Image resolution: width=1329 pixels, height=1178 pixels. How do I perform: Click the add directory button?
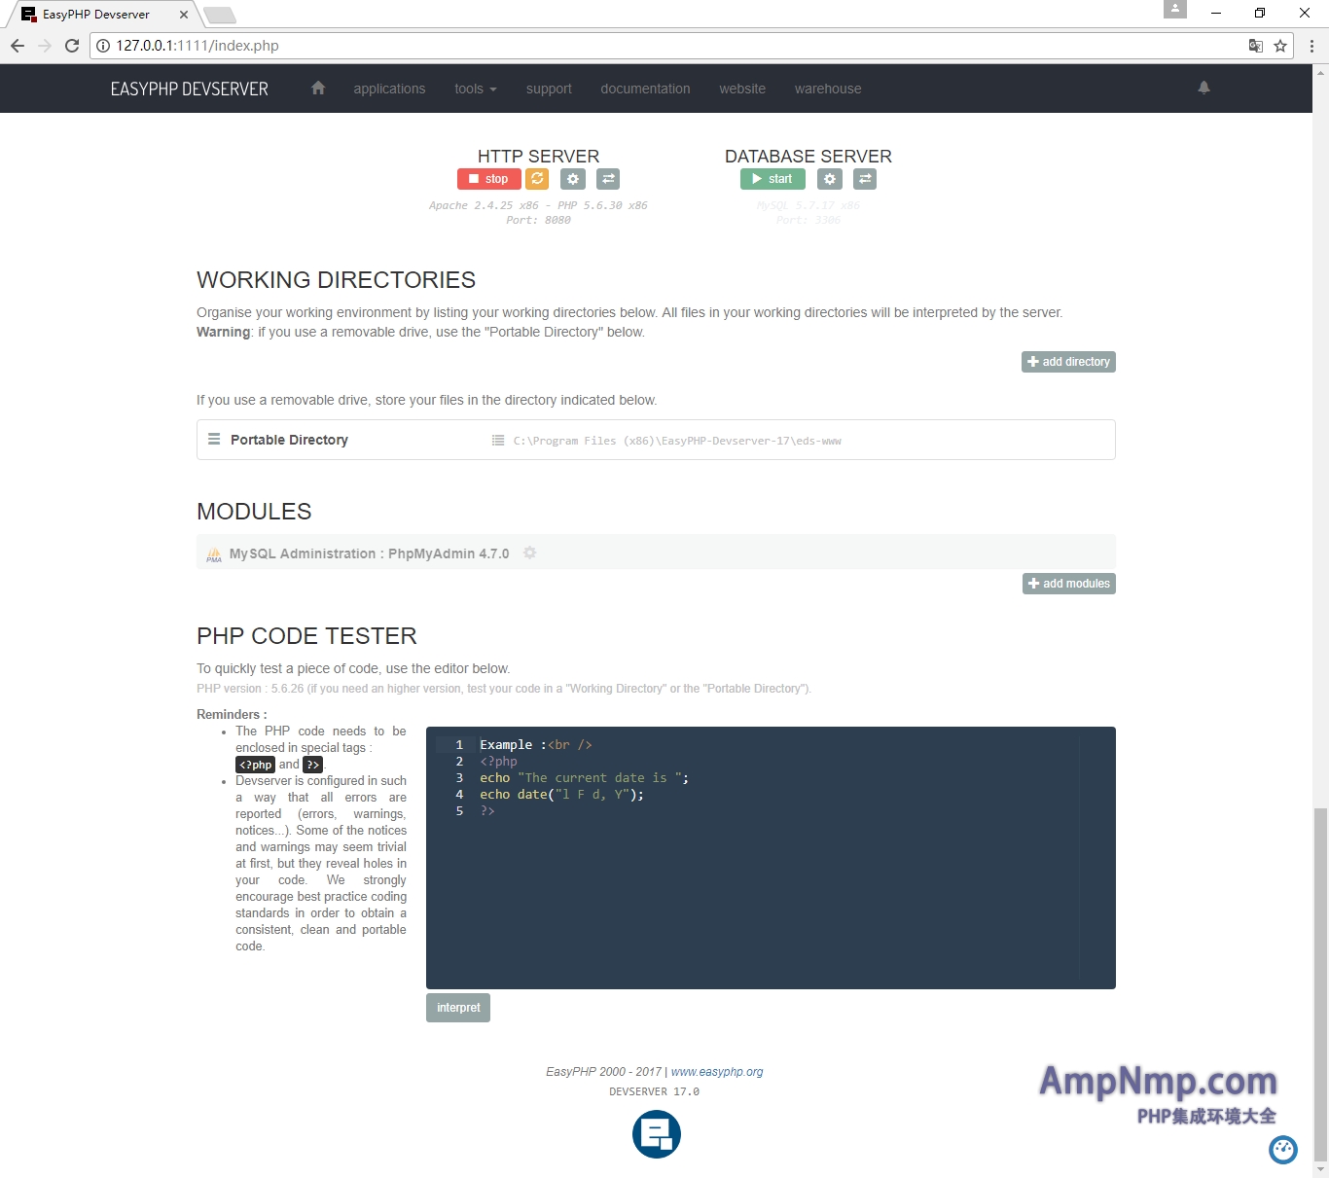(1068, 362)
